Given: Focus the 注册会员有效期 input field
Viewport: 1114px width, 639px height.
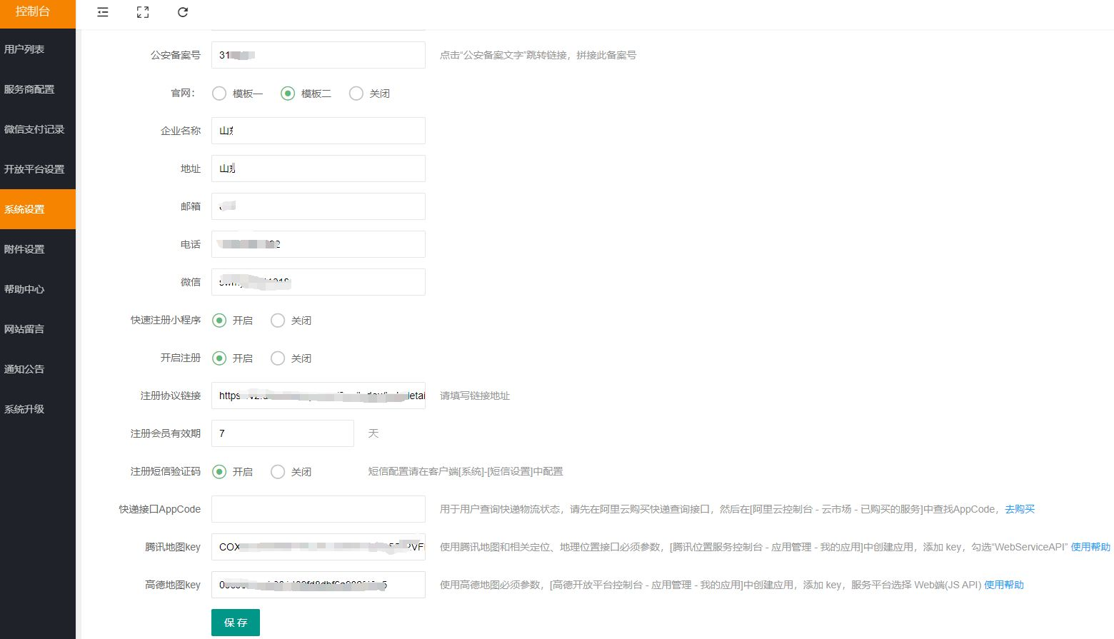Looking at the screenshot, I should pos(283,433).
